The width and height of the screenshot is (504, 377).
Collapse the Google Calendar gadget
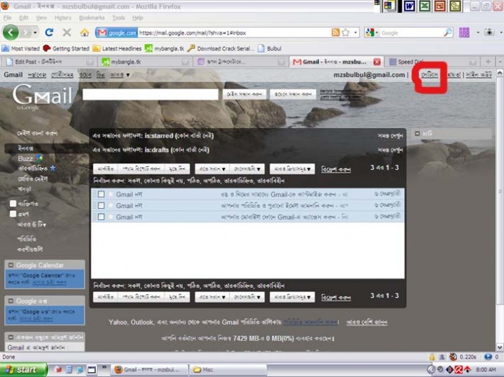[11, 265]
